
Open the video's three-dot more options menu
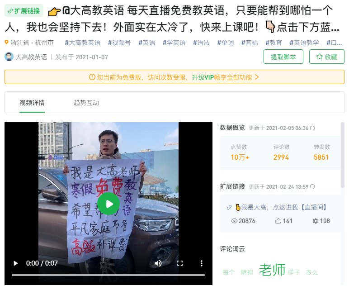point(202,263)
